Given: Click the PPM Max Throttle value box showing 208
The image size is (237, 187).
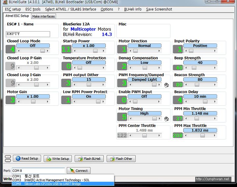Looking at the screenshot, I should [178, 135].
